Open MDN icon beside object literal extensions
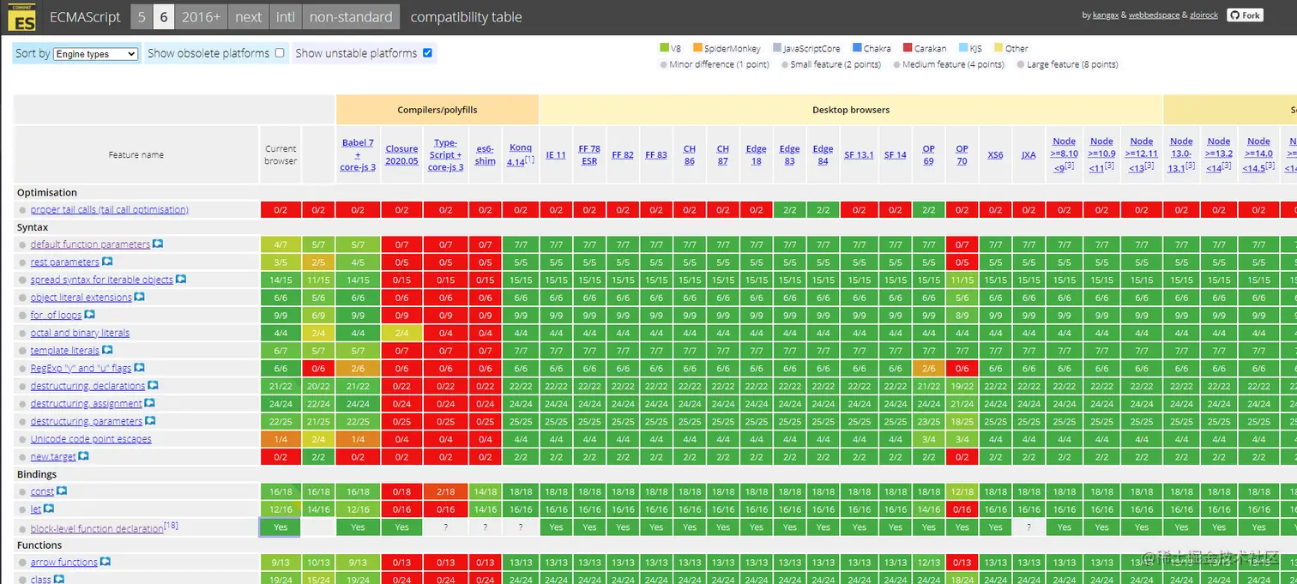The image size is (1297, 584). click(x=139, y=298)
